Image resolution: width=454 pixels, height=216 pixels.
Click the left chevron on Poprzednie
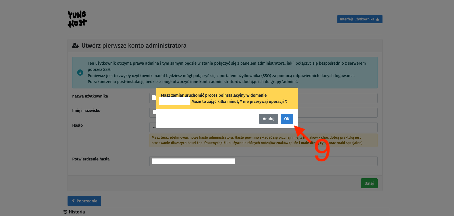(x=73, y=201)
